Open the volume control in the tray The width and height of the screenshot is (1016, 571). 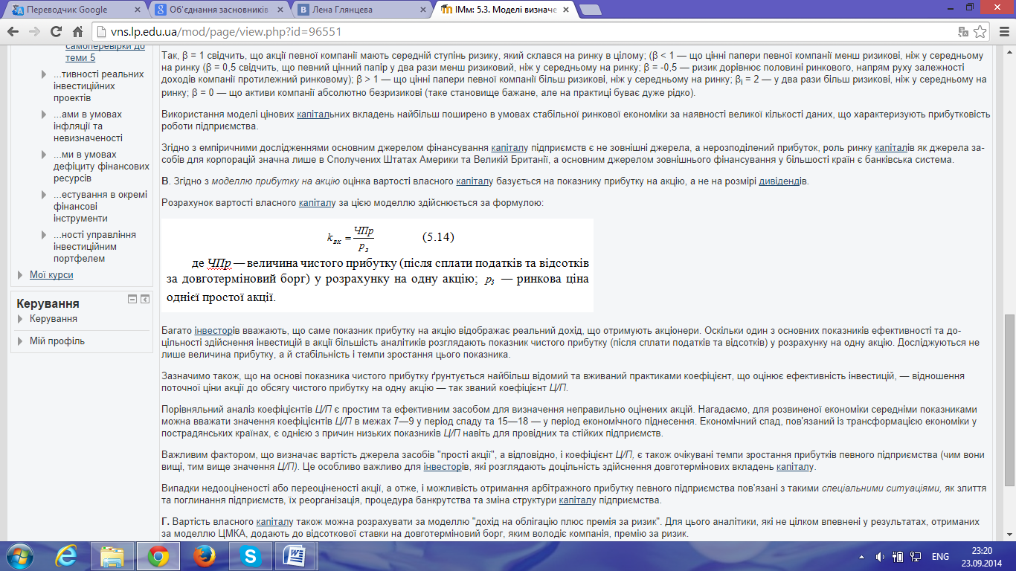[881, 556]
